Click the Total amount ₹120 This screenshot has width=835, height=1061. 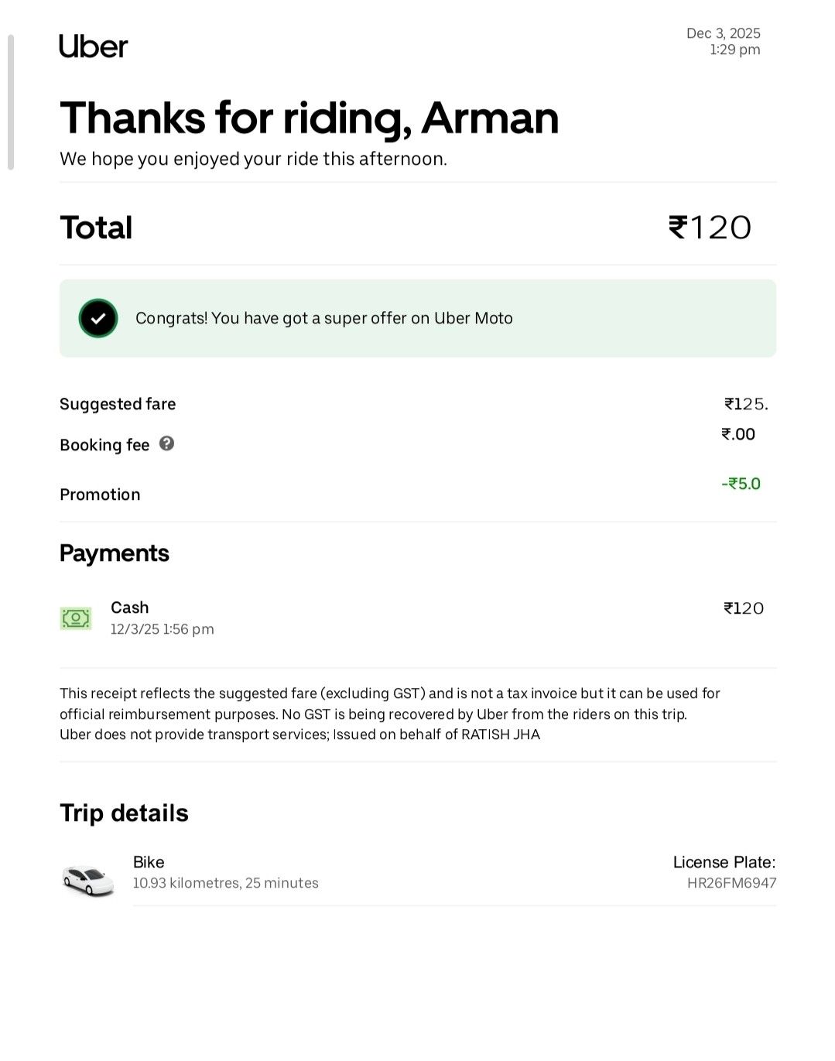tap(710, 228)
